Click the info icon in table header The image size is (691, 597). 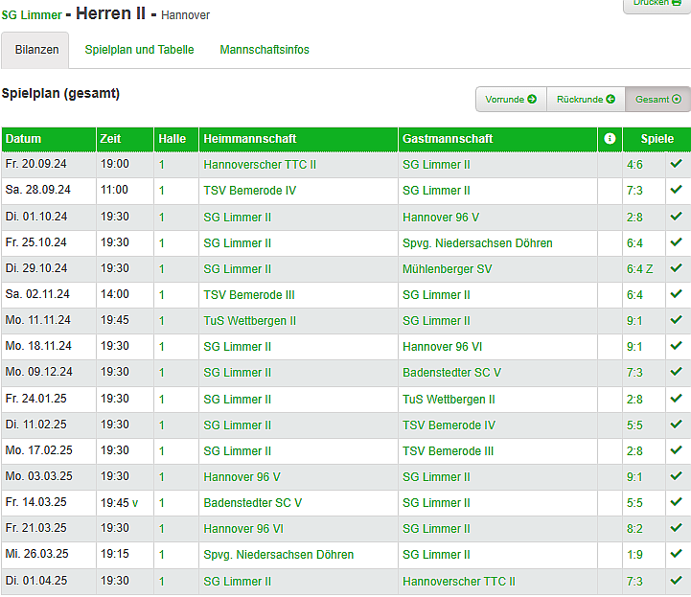click(610, 139)
